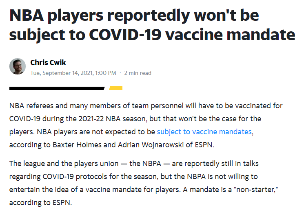Image resolution: width=304 pixels, height=210 pixels.
Task: Open the 'subject to vaccine mandates' link
Action: 204,132
